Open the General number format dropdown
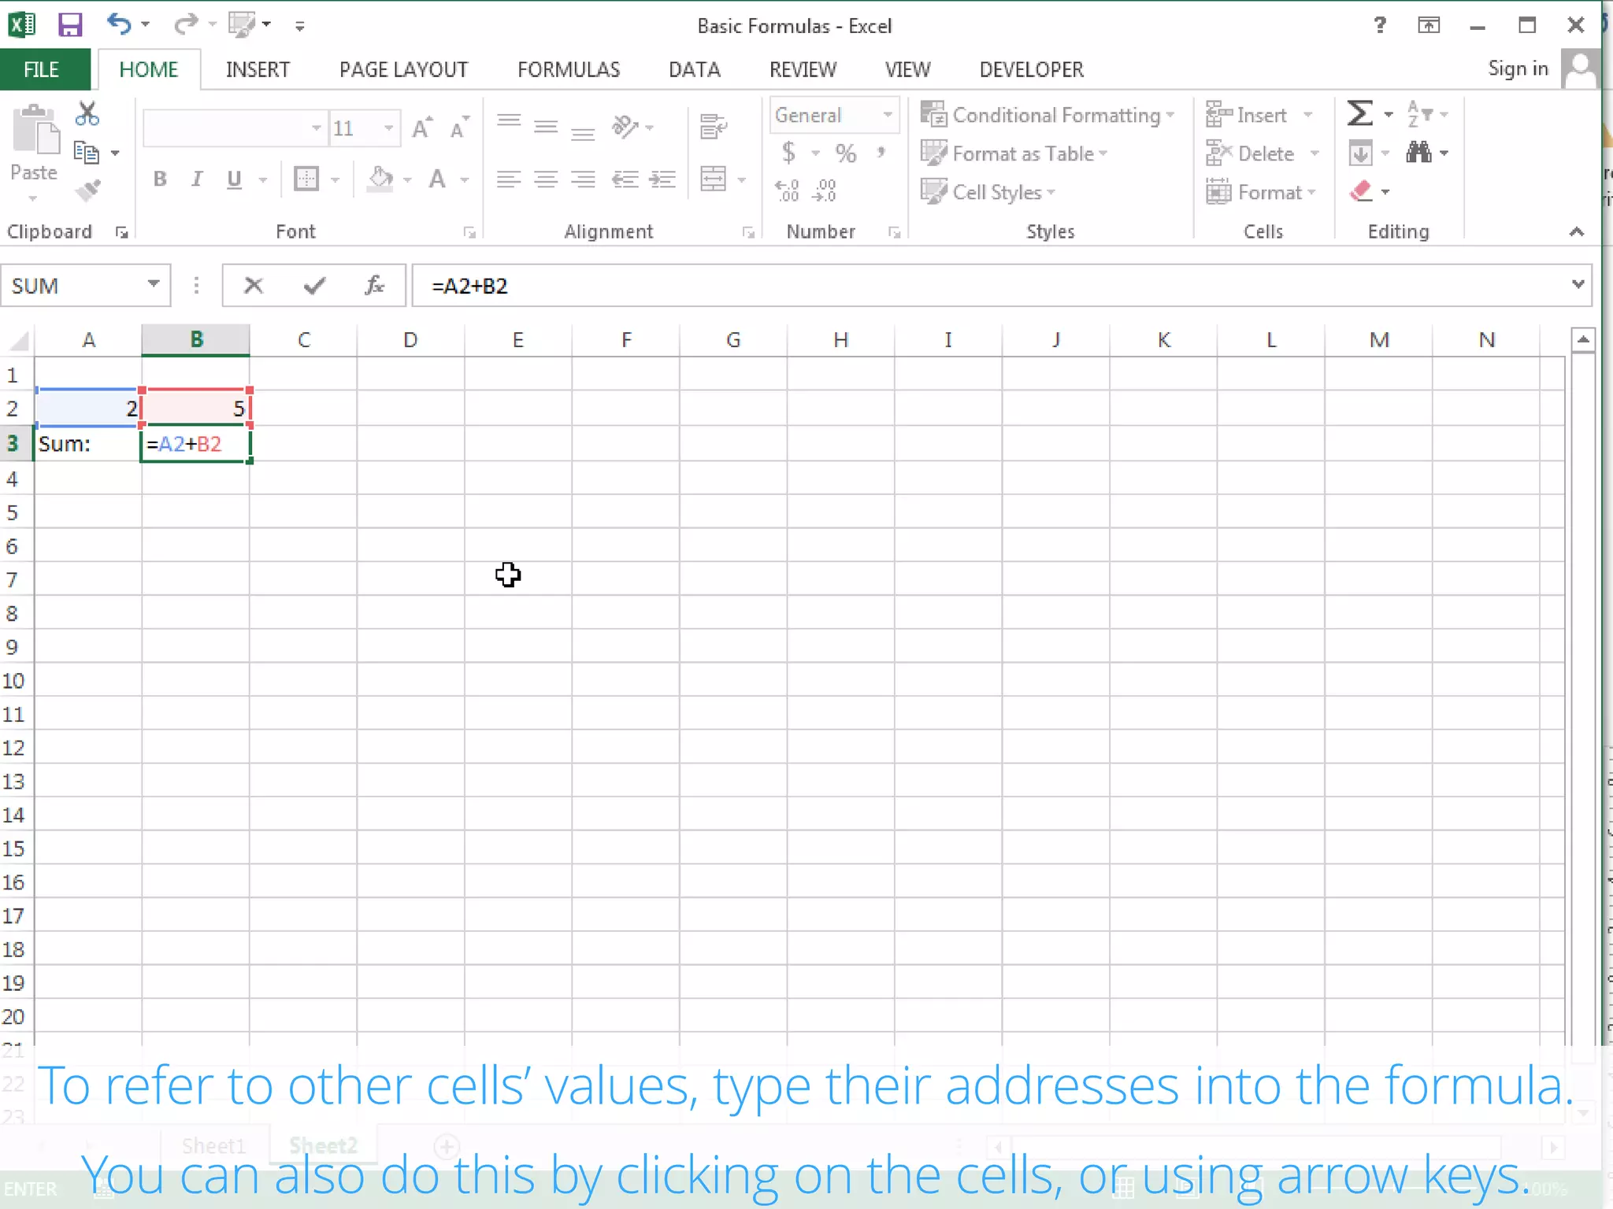 click(x=888, y=115)
